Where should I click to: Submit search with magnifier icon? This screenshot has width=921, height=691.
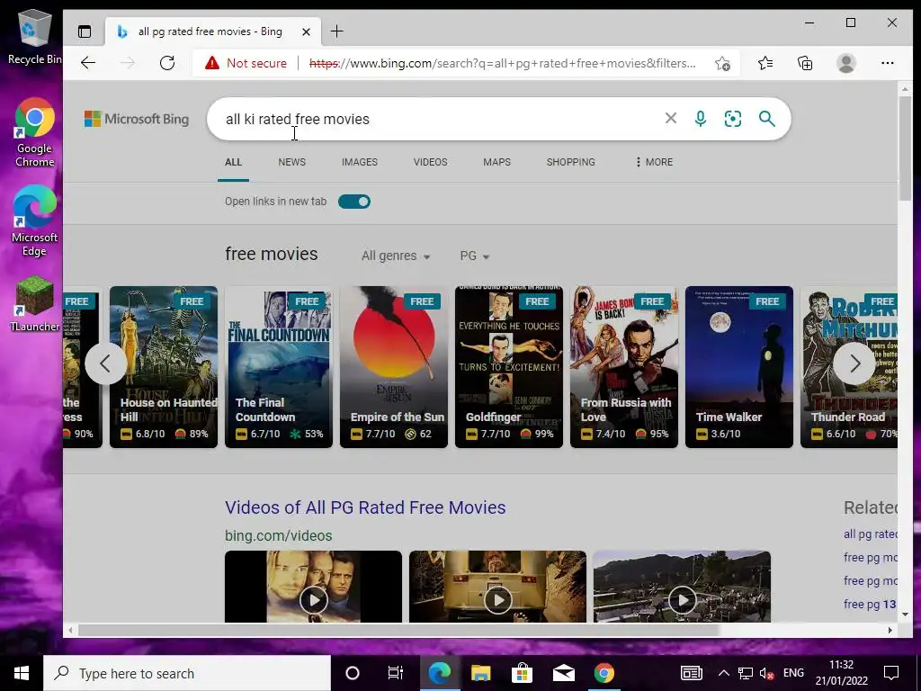(766, 119)
